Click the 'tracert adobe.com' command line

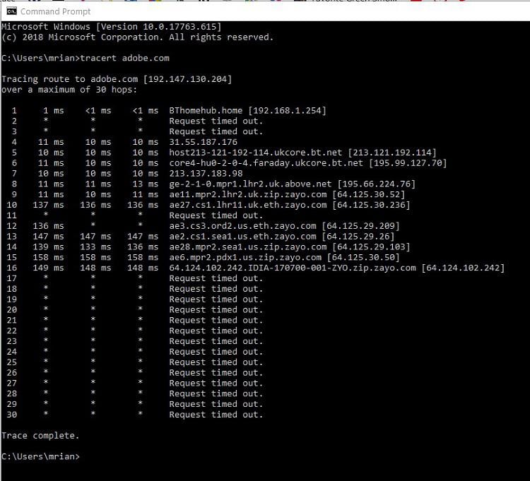(x=86, y=58)
